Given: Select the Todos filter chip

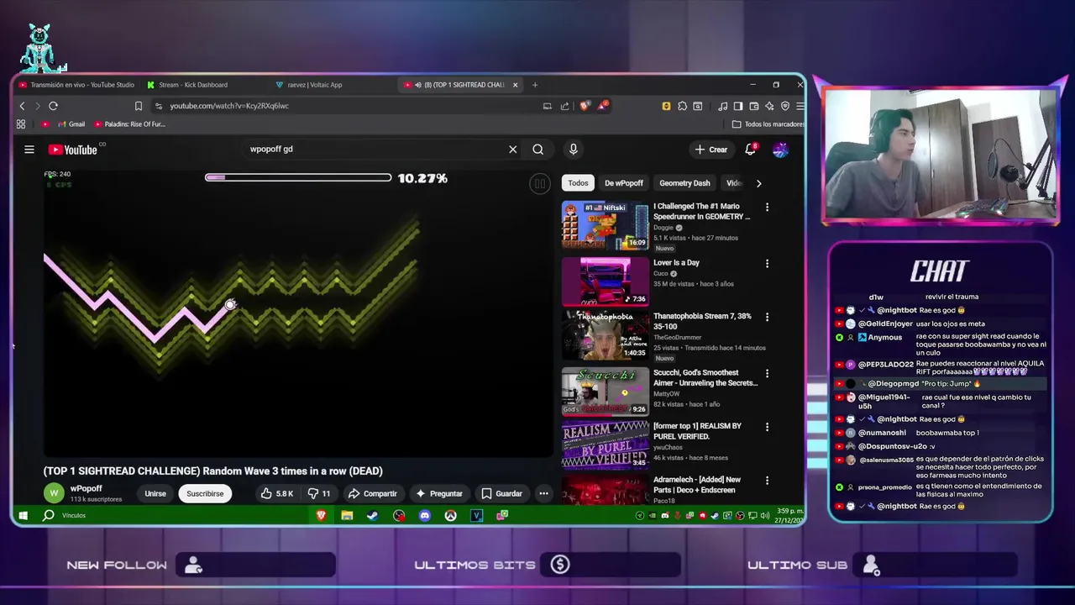Looking at the screenshot, I should [578, 183].
